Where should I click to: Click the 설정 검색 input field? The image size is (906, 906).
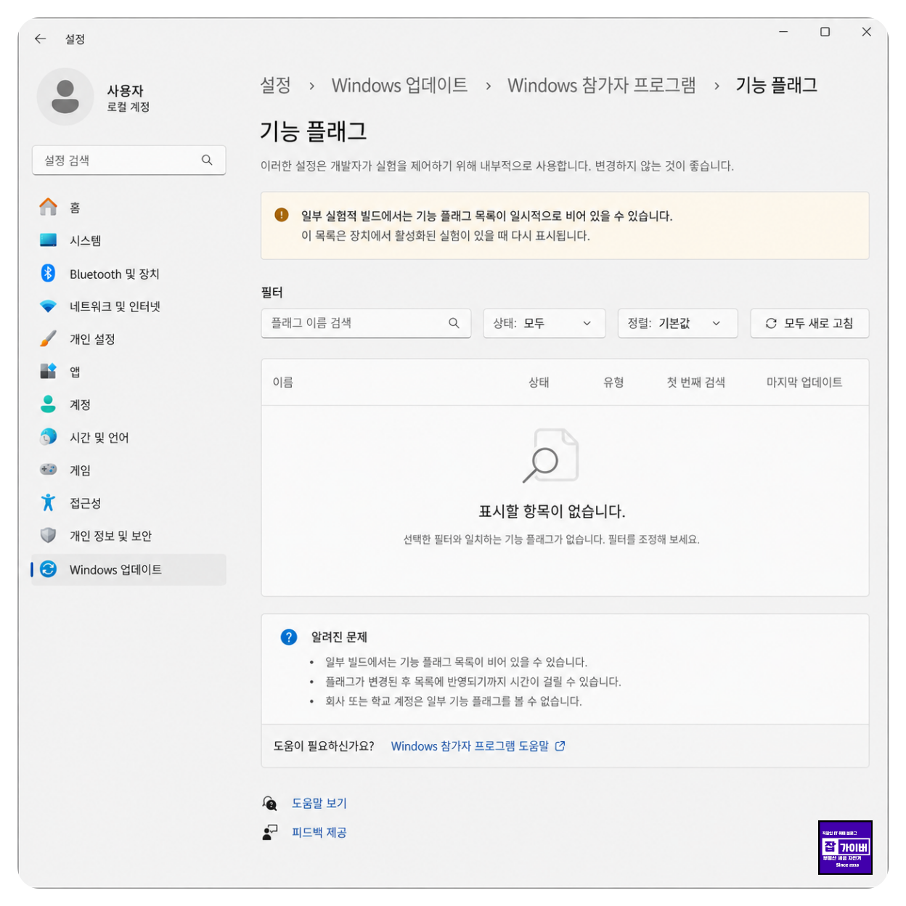128,160
